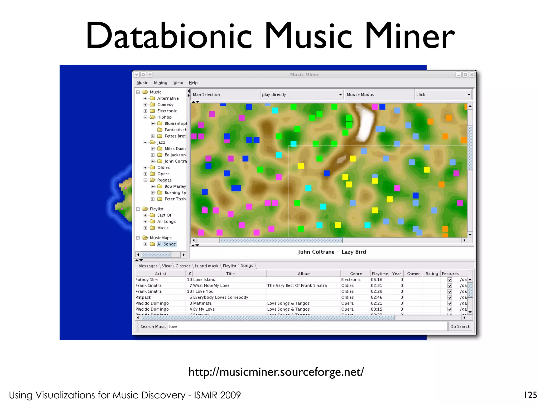The image size is (540, 405).
Task: Toggle Features checkbox for What Now My Love
Action: [x=450, y=286]
